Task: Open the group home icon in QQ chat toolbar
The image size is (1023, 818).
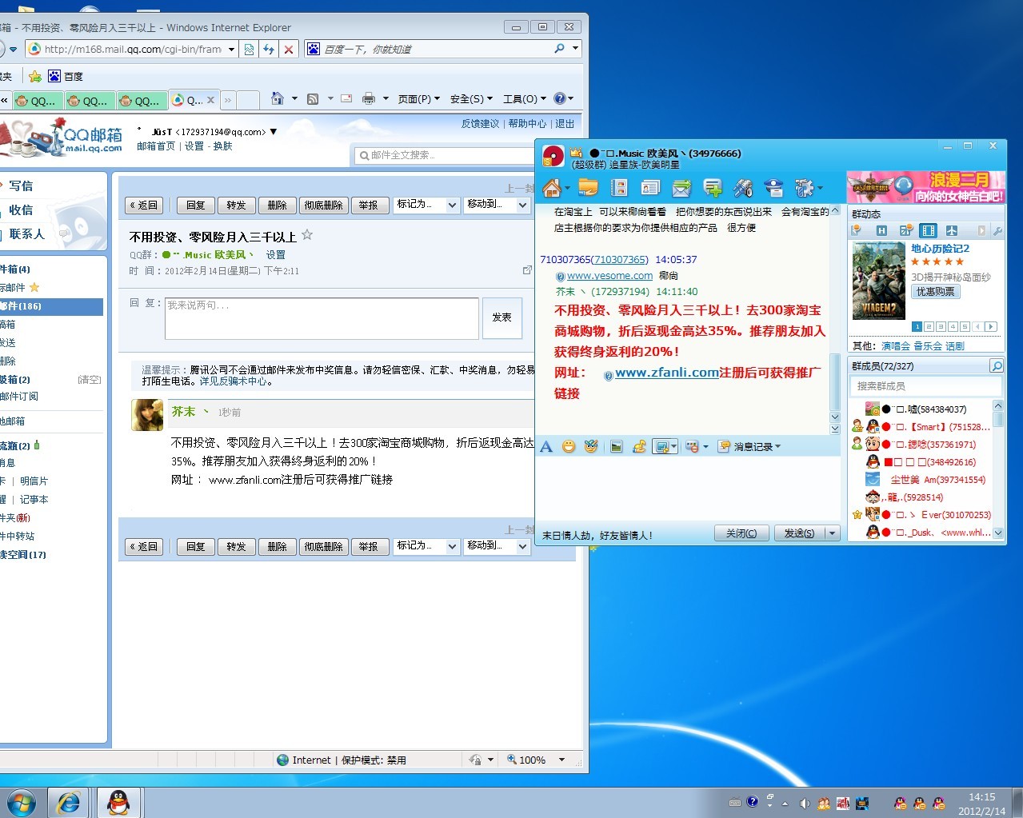Action: pyautogui.click(x=552, y=188)
